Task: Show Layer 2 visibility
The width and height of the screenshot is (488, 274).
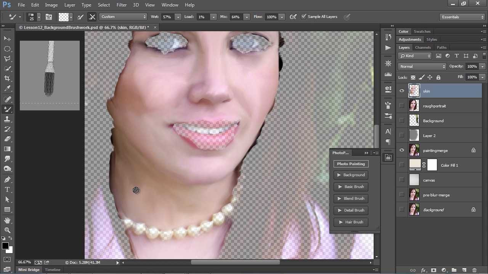Action: coord(401,135)
